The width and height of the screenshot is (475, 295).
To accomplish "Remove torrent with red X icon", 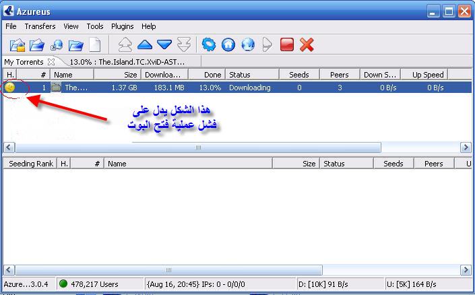I will (307, 45).
